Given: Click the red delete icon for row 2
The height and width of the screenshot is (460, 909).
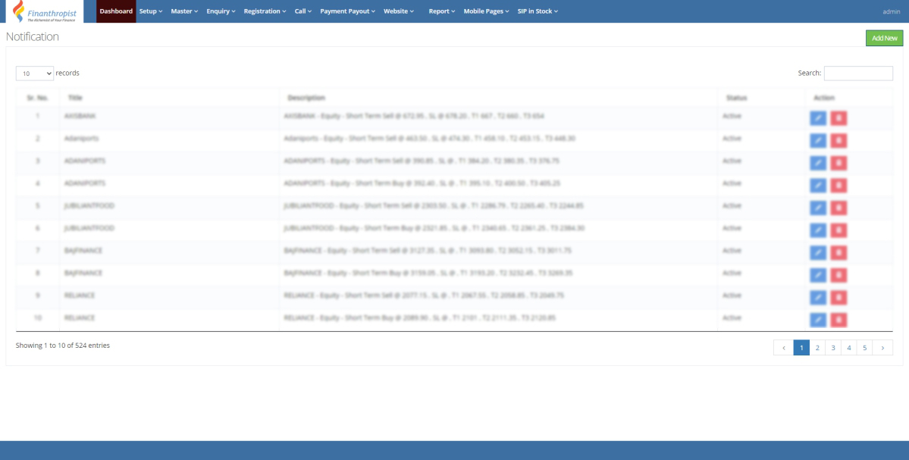Looking at the screenshot, I should point(838,140).
